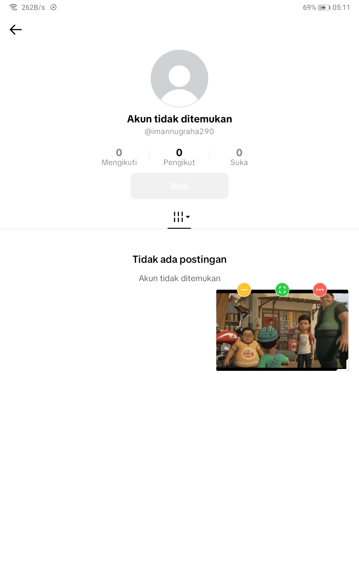Tap the 05:11 clock in the status bar
Screen dimensions: 359x574
point(341,8)
